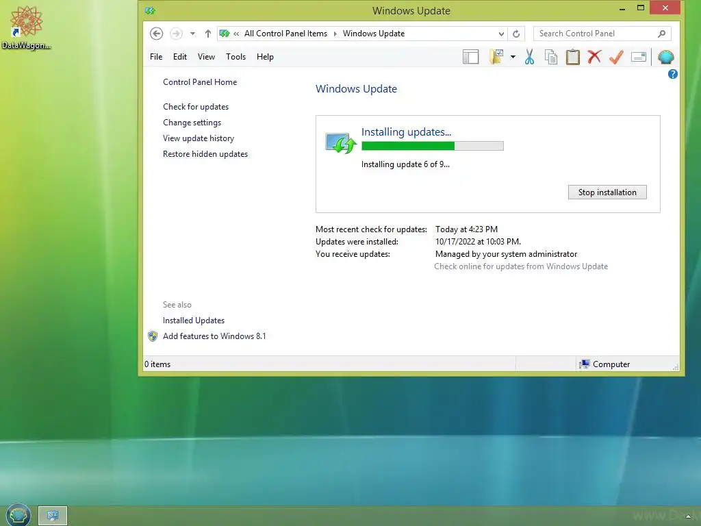This screenshot has height=526, width=701.
Task: Go up one level with the up arrow
Action: tap(208, 34)
